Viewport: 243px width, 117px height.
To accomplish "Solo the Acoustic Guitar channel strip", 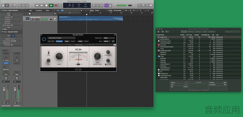I will coord(8,103).
